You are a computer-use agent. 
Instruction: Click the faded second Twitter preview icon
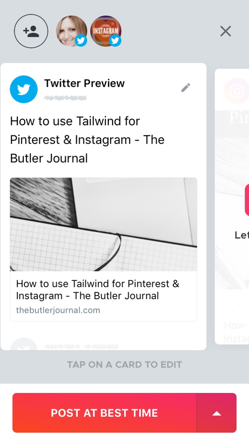tap(24, 344)
